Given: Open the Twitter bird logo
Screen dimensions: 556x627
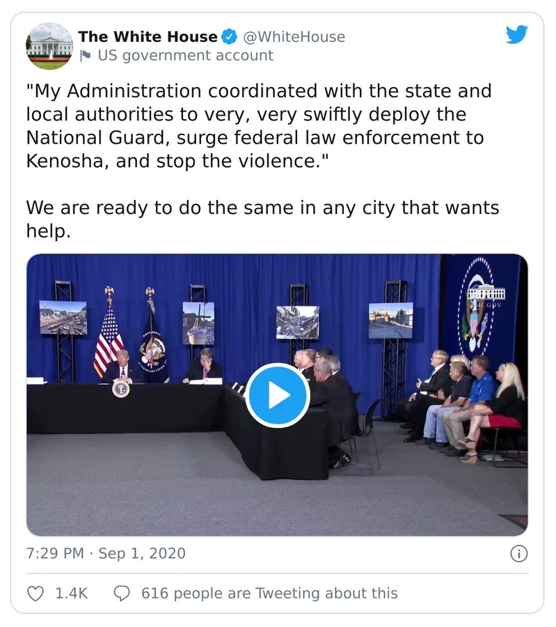Looking at the screenshot, I should pos(516,34).
